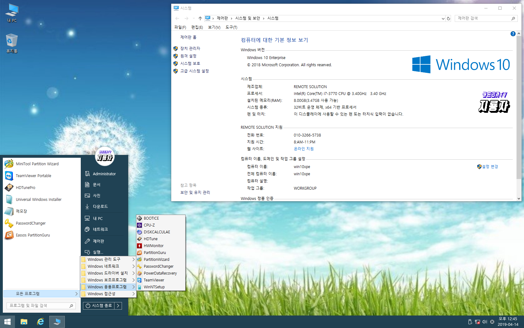Expand Windows 네트워크 folder

coord(108,266)
